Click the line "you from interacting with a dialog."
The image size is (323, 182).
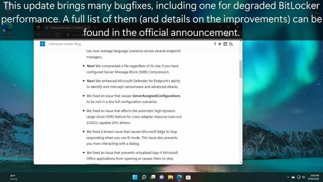(113, 144)
